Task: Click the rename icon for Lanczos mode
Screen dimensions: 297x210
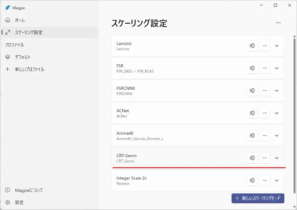Action: pyautogui.click(x=252, y=46)
